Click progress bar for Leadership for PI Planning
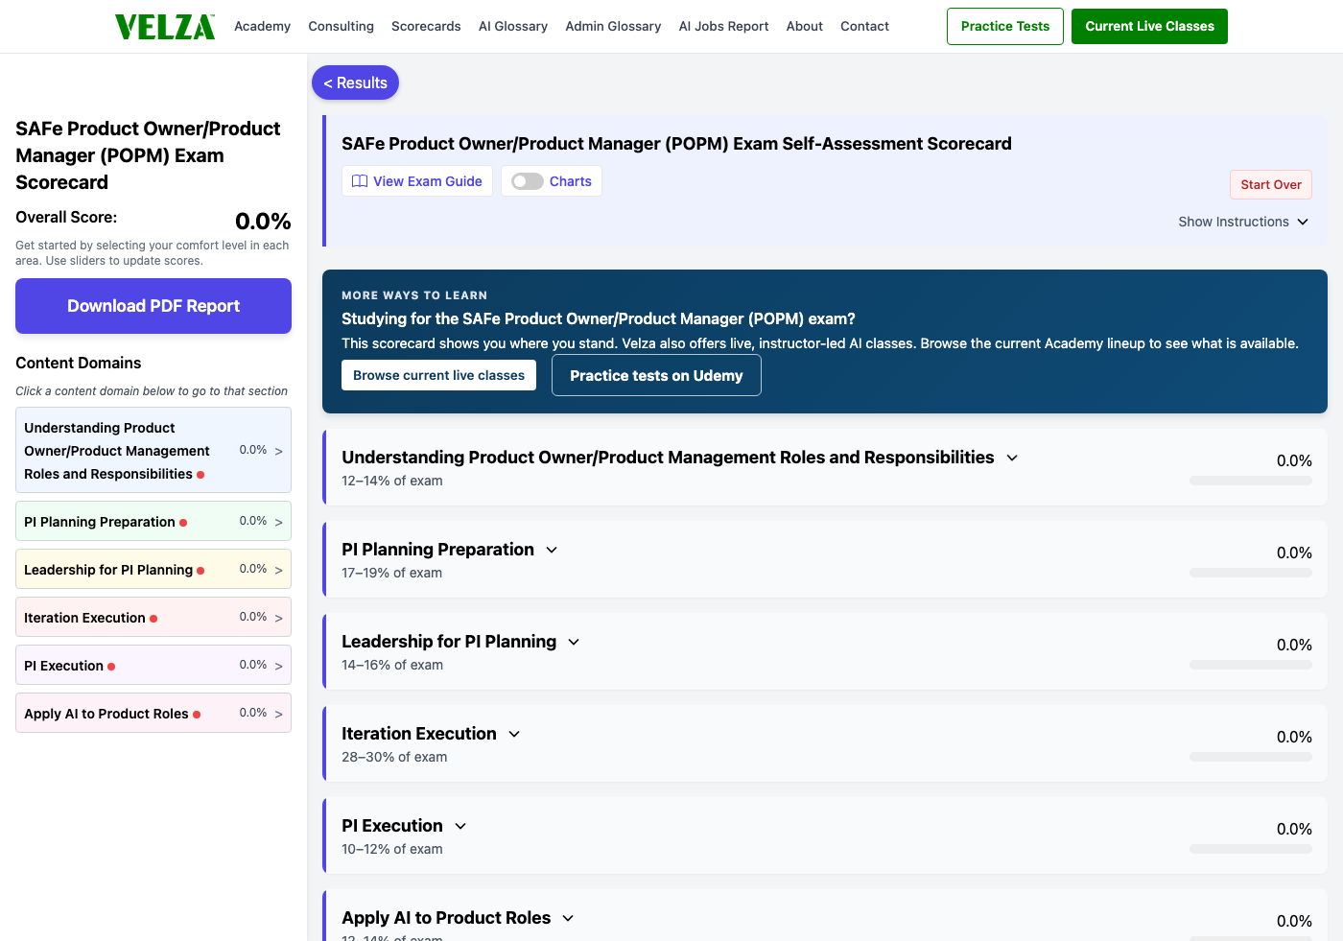 pyautogui.click(x=1251, y=665)
